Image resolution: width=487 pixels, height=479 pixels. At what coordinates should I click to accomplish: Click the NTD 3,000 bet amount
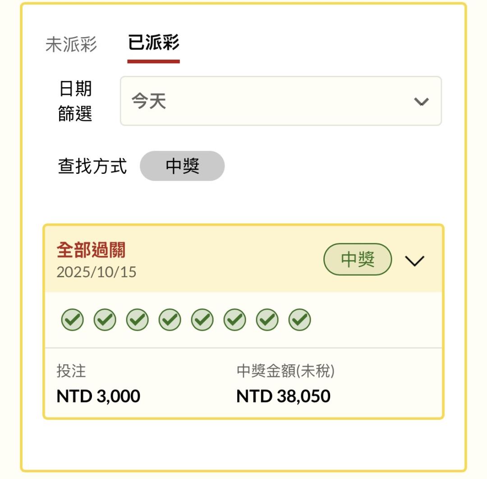(x=98, y=396)
